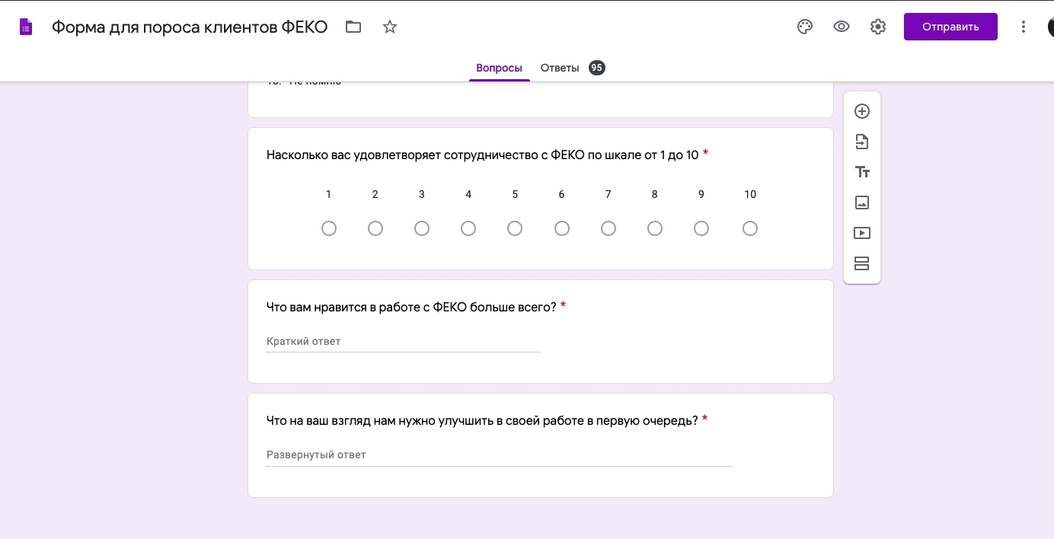Insert an image using the sidebar icon
Image resolution: width=1054 pixels, height=539 pixels.
[x=862, y=203]
